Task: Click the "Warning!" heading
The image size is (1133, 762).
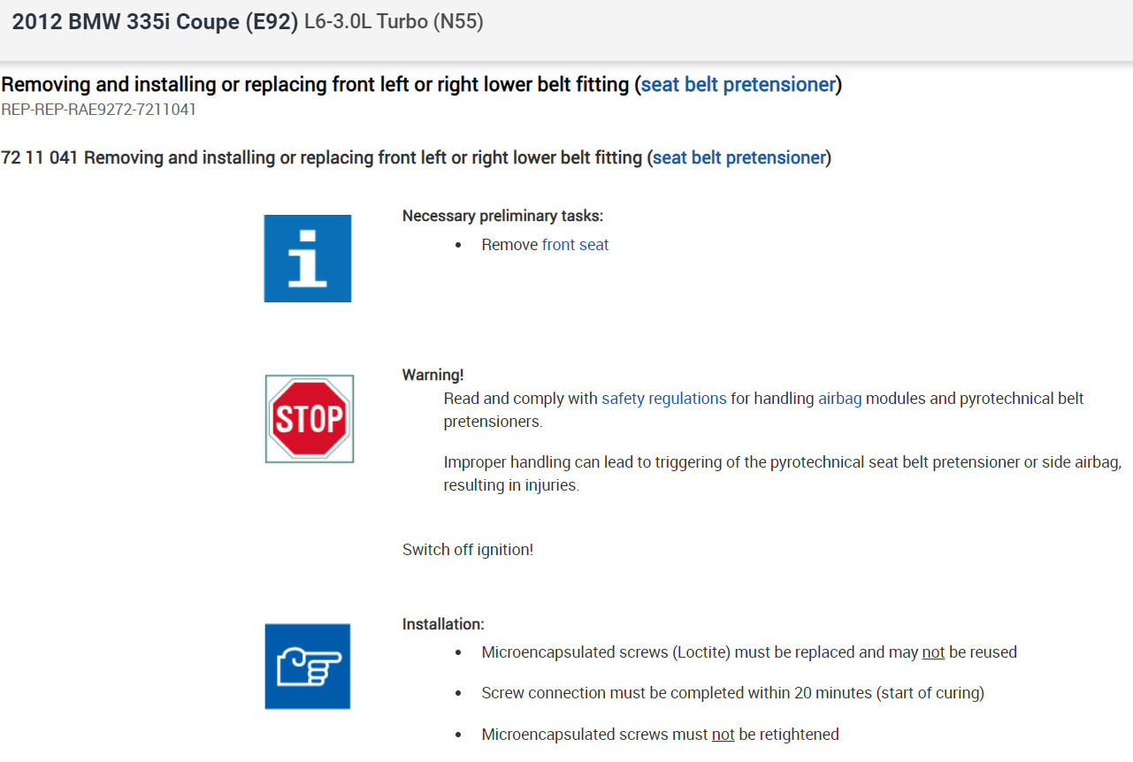Action: coord(433,375)
